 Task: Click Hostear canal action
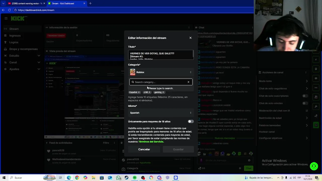267,132
